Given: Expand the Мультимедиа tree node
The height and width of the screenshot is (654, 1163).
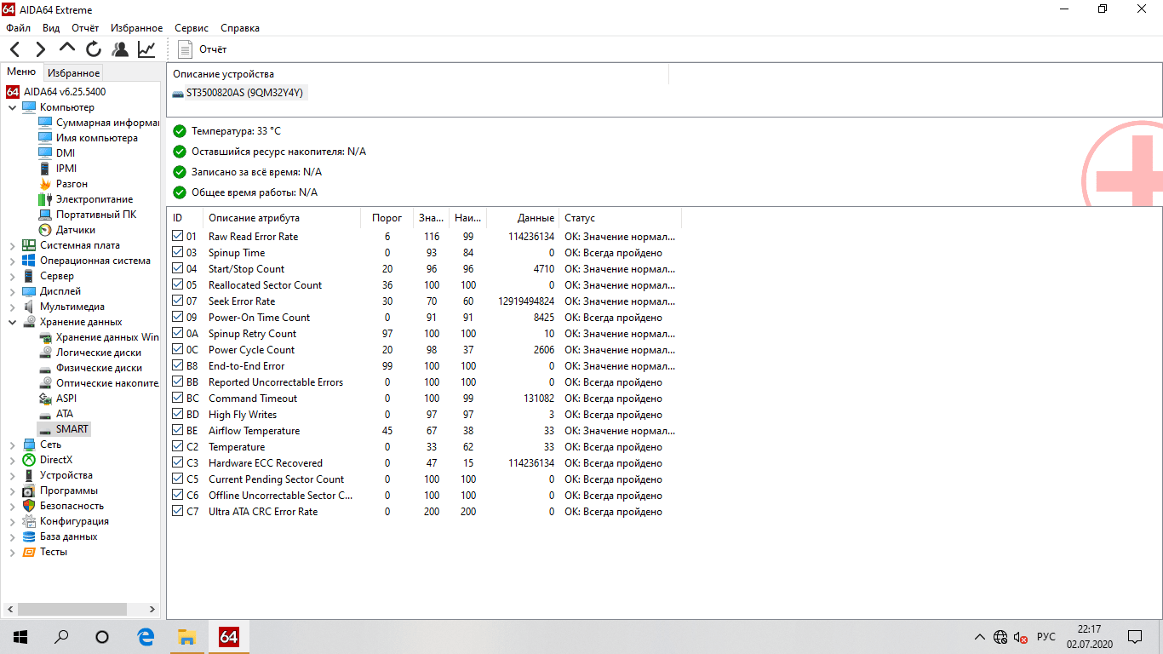Looking at the screenshot, I should (x=12, y=307).
